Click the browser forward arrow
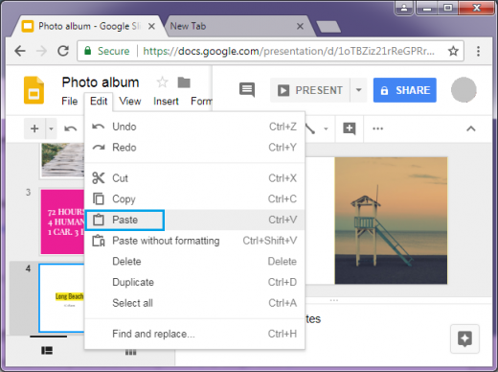 pos(42,51)
